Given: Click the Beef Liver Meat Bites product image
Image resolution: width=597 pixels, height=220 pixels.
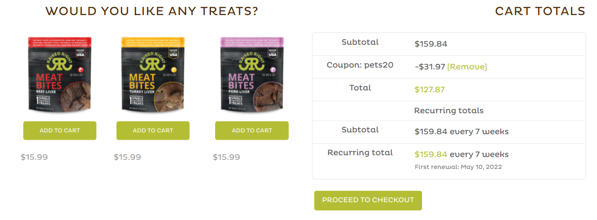Looking at the screenshot, I should pyautogui.click(x=60, y=74).
